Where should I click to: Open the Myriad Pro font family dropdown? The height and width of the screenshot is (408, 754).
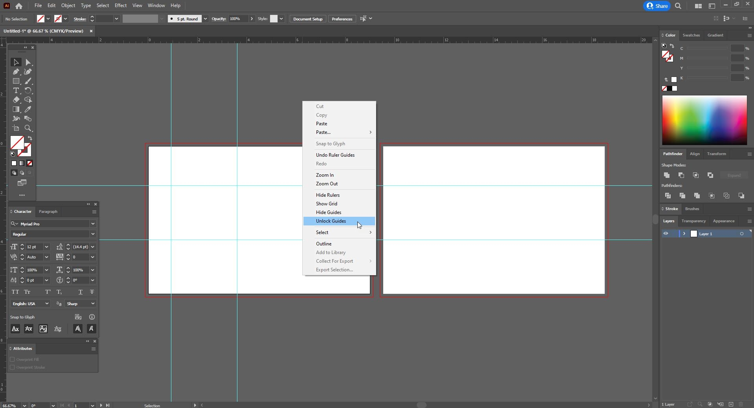point(93,224)
